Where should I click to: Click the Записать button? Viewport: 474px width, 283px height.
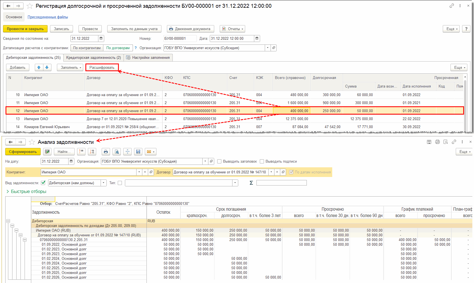(x=61, y=29)
